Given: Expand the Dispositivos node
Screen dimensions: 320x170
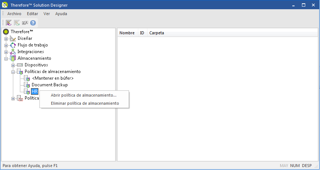Looking at the screenshot, I should coord(13,65).
